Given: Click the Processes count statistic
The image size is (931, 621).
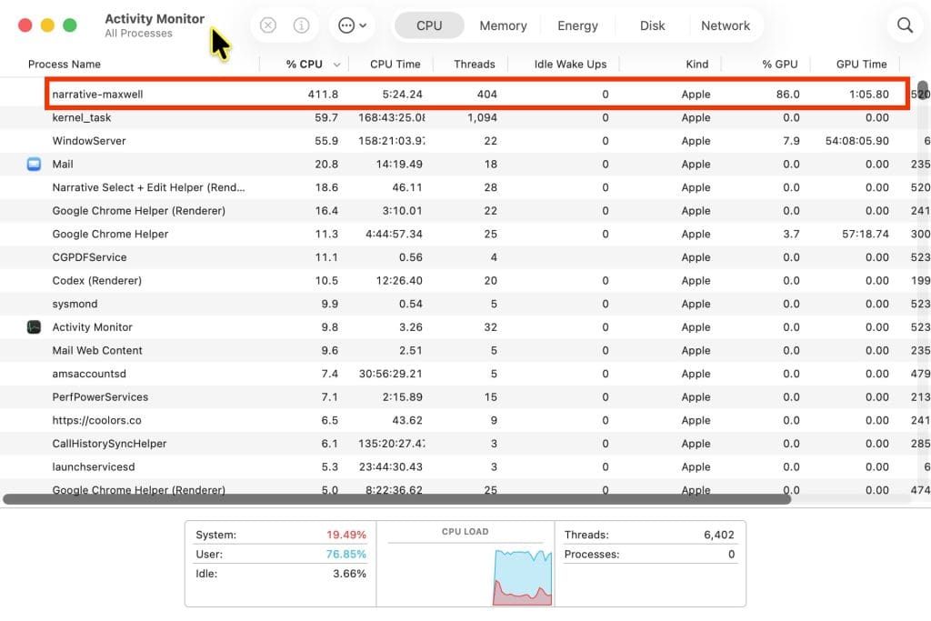Looking at the screenshot, I should [x=649, y=555].
